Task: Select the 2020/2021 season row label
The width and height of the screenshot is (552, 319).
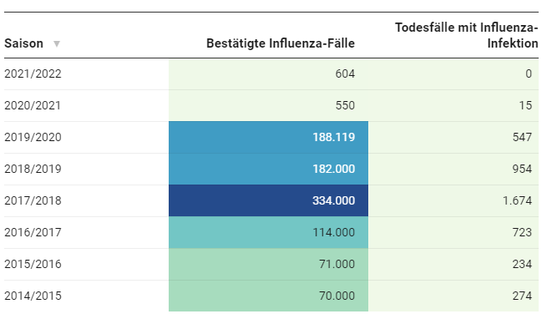Action: click(x=33, y=105)
